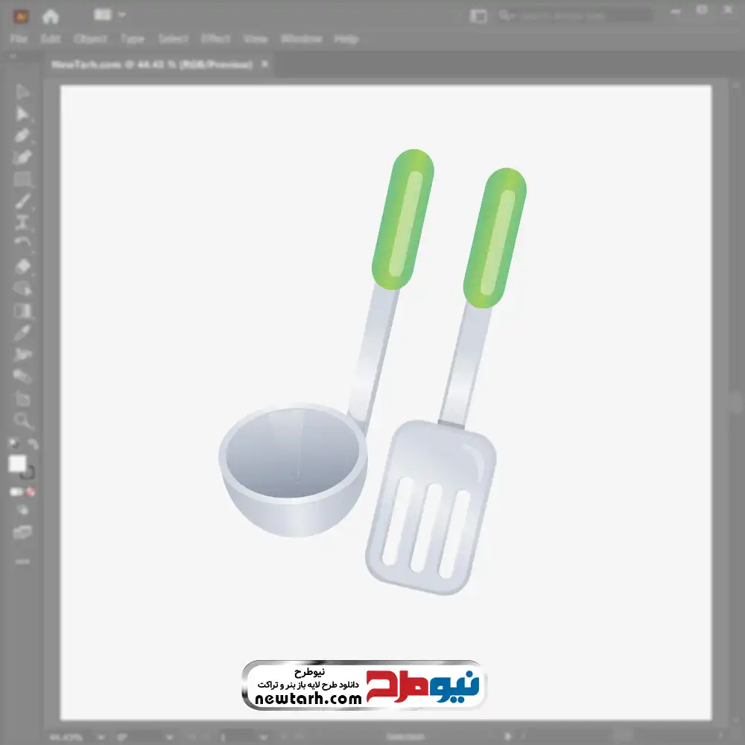Open the Arrange Documents dropdown

click(110, 15)
